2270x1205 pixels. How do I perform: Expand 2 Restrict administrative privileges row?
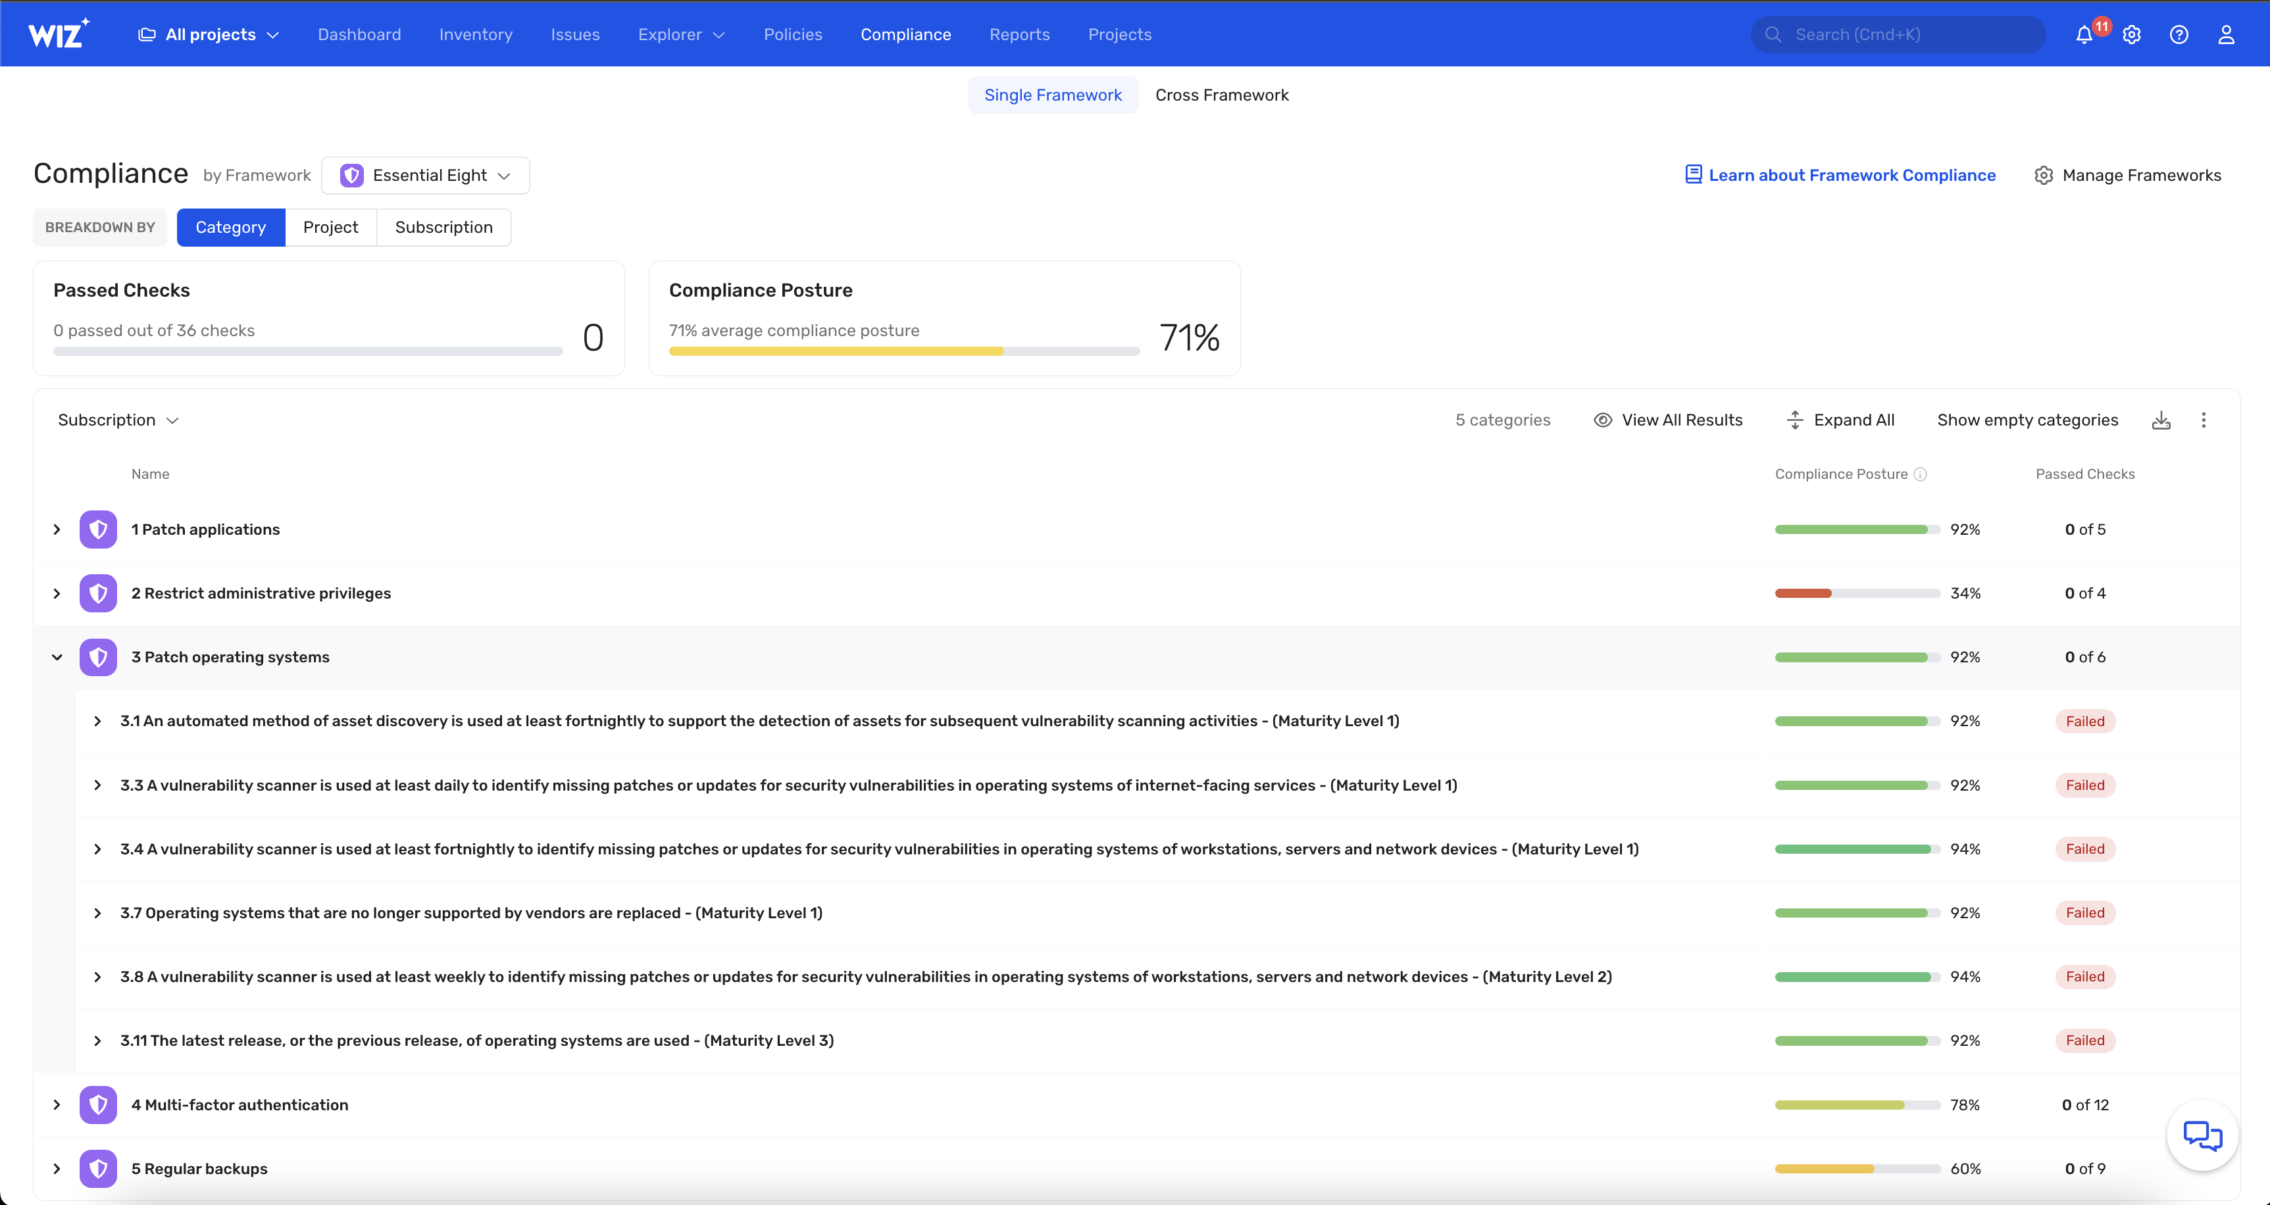(x=57, y=594)
